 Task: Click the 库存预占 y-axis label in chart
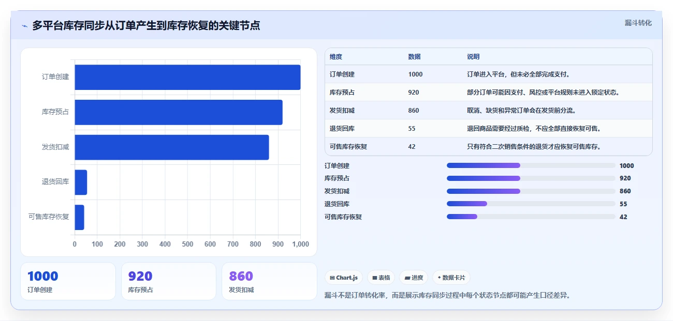(55, 112)
